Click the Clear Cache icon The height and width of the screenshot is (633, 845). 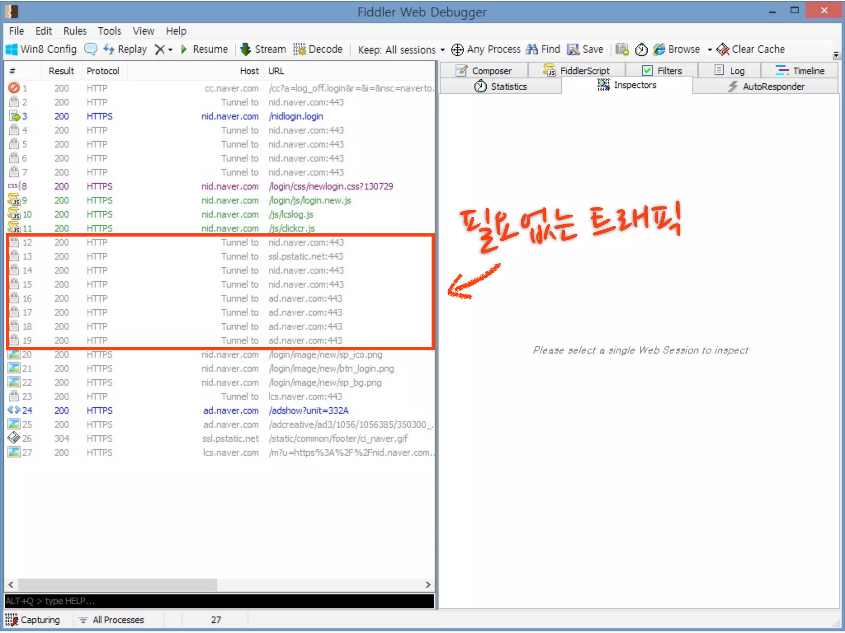coord(723,49)
